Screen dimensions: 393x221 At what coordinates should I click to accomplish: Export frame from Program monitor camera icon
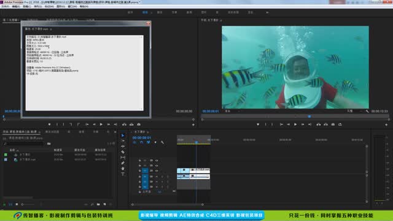point(333,124)
